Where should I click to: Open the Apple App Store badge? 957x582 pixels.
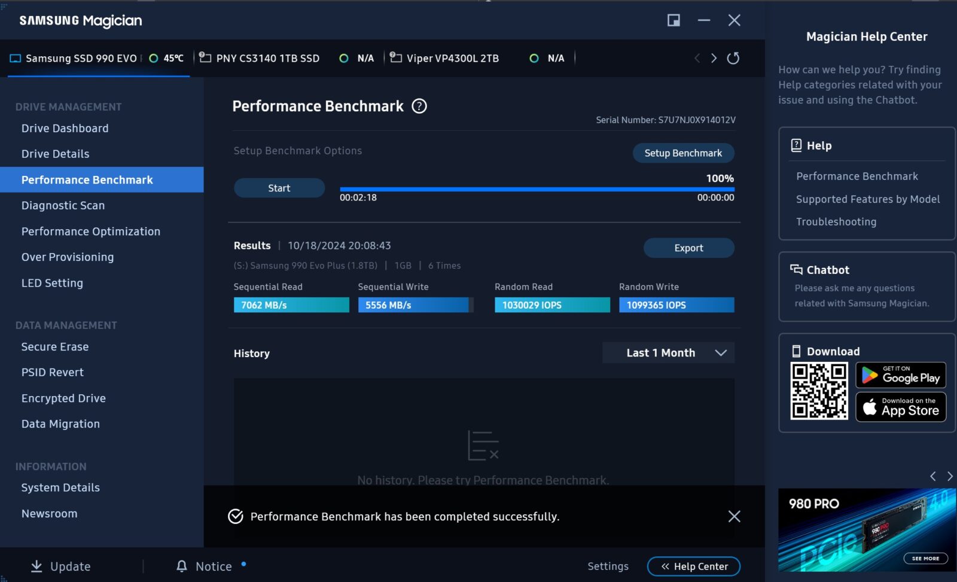coord(901,407)
